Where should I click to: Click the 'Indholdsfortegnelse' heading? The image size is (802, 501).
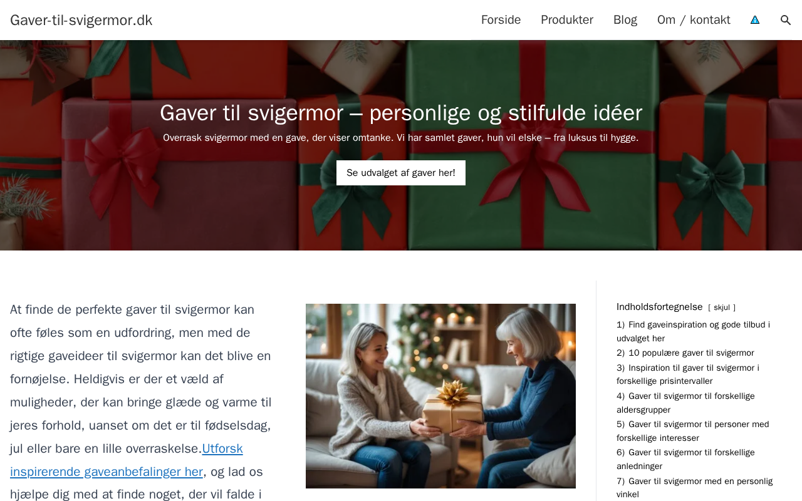pyautogui.click(x=660, y=307)
